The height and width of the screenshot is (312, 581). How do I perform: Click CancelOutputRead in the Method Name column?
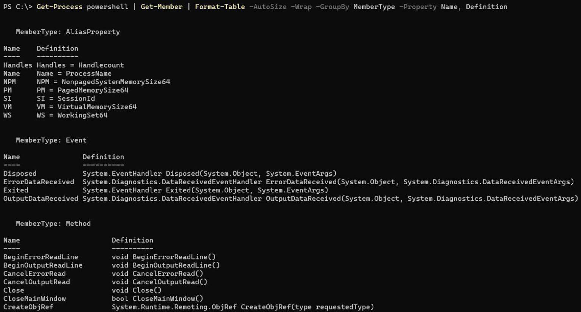(x=37, y=282)
